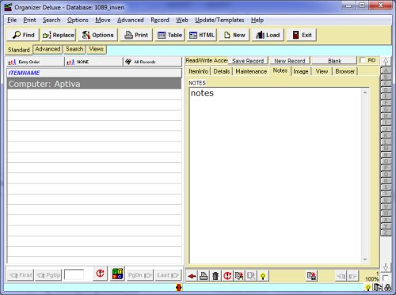Viewport: 396px width, 295px height.
Task: Open the All Records filter selector
Action: (x=153, y=62)
